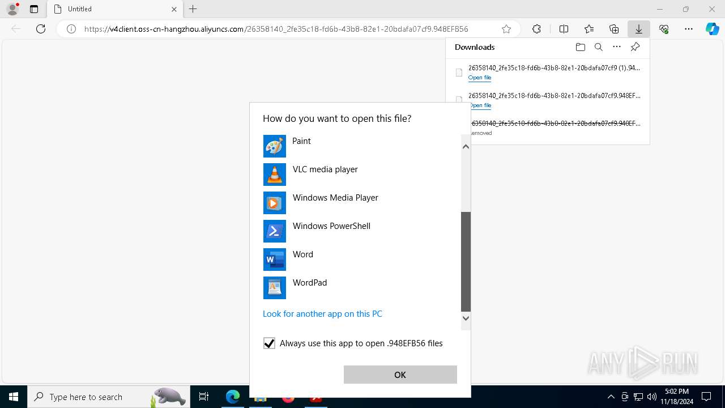Viewport: 725px width, 408px height.
Task: Open the Extensions menu
Action: (x=536, y=29)
